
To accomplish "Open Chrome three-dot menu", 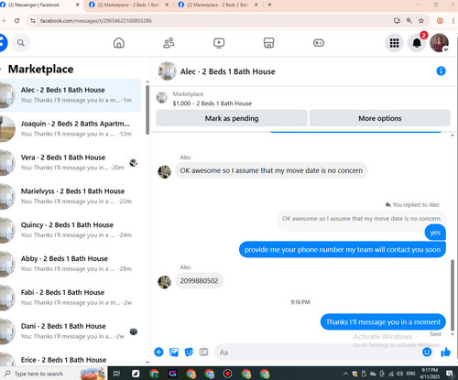I will tap(453, 21).
